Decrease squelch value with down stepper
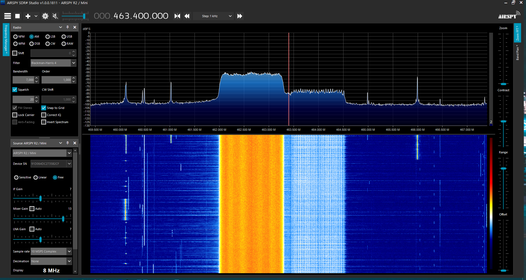Image resolution: width=526 pixels, height=280 pixels. (37, 101)
